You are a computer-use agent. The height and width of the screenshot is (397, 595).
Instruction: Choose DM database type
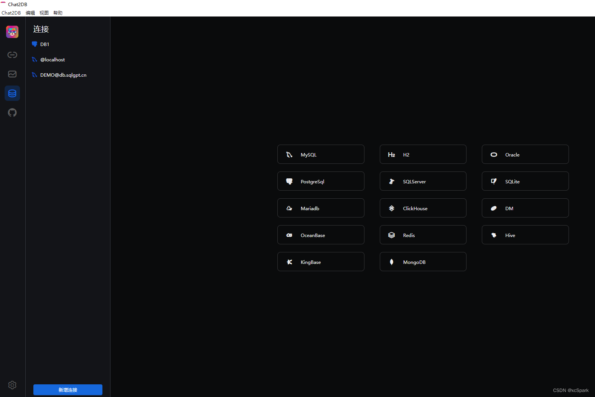click(525, 208)
